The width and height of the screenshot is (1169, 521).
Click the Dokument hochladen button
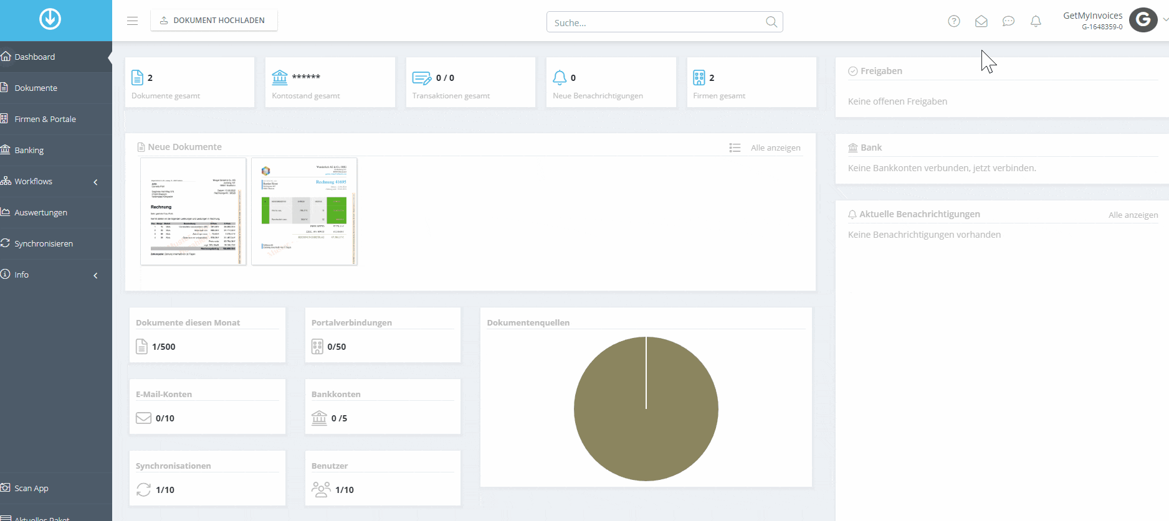coord(214,21)
